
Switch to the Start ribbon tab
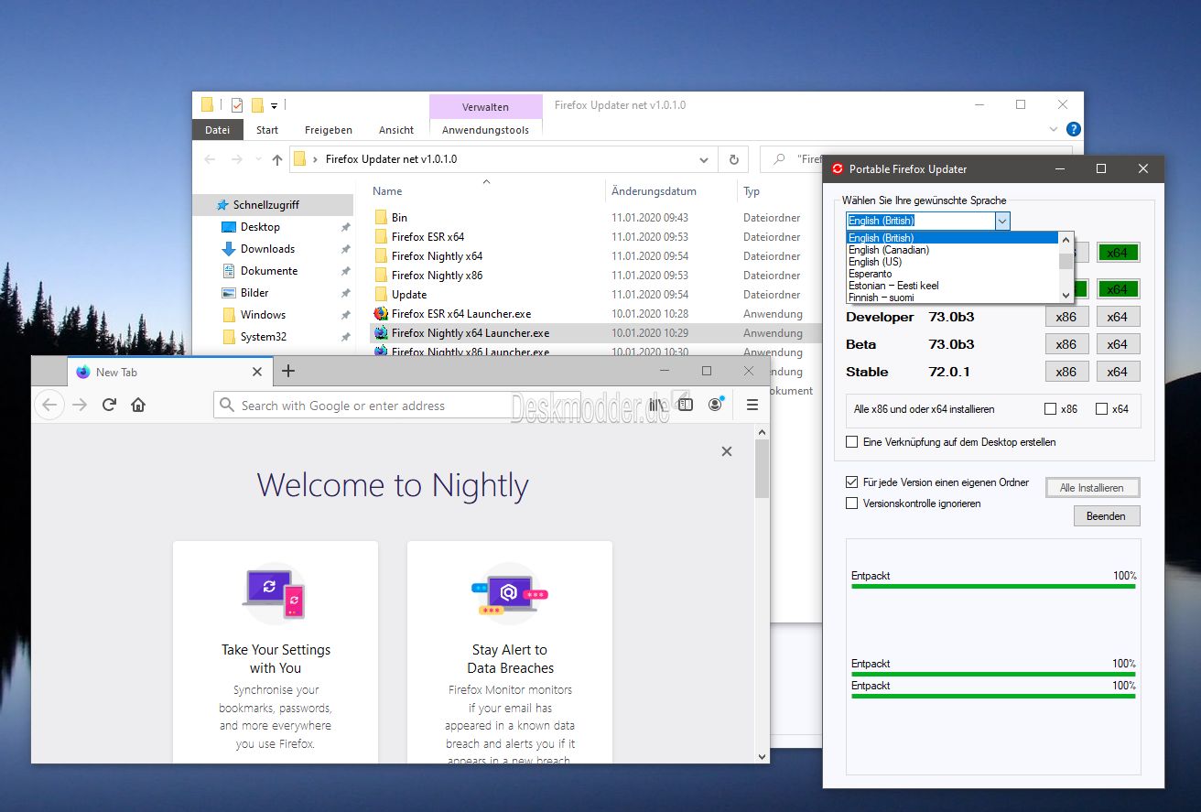click(x=267, y=130)
